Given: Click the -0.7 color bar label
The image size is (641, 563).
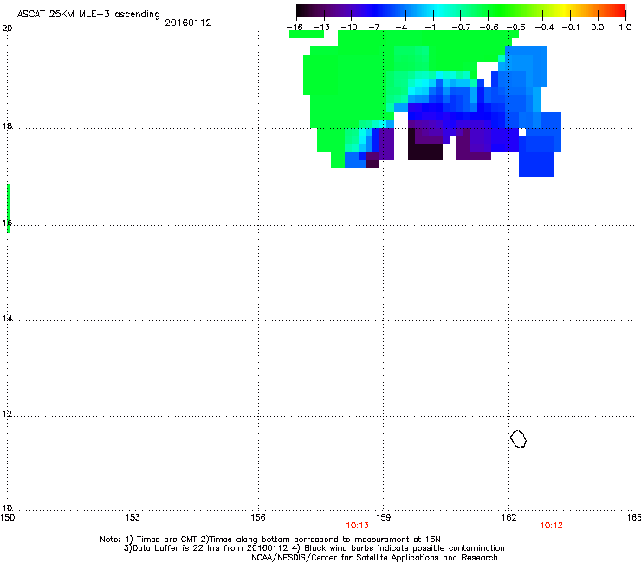Looking at the screenshot, I should coord(461,28).
